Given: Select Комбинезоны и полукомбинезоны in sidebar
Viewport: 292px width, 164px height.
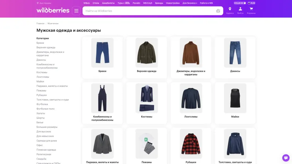Looking at the screenshot, I should coord(47,66).
